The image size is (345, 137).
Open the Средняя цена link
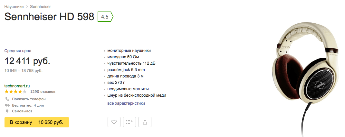coord(18,51)
